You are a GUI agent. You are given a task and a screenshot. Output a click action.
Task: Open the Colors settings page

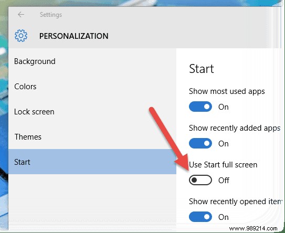(x=92, y=87)
